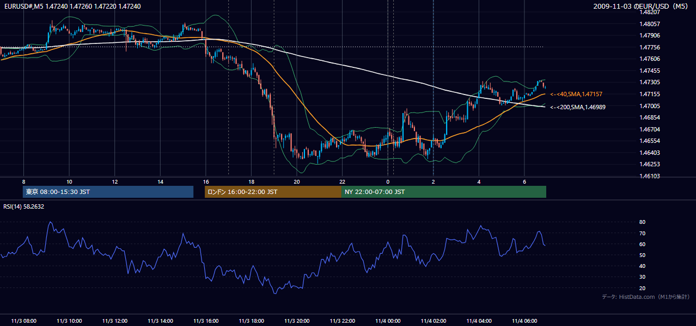Click the 11/3 22:00 date label
696x326 pixels.
click(x=342, y=321)
